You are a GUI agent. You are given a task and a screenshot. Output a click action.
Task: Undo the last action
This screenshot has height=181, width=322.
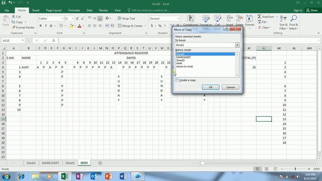(10, 3)
